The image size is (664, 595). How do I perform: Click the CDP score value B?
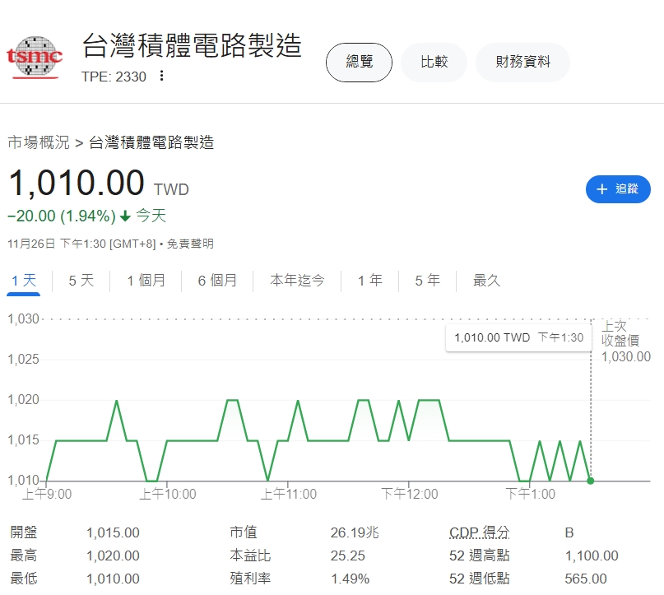coord(569,532)
